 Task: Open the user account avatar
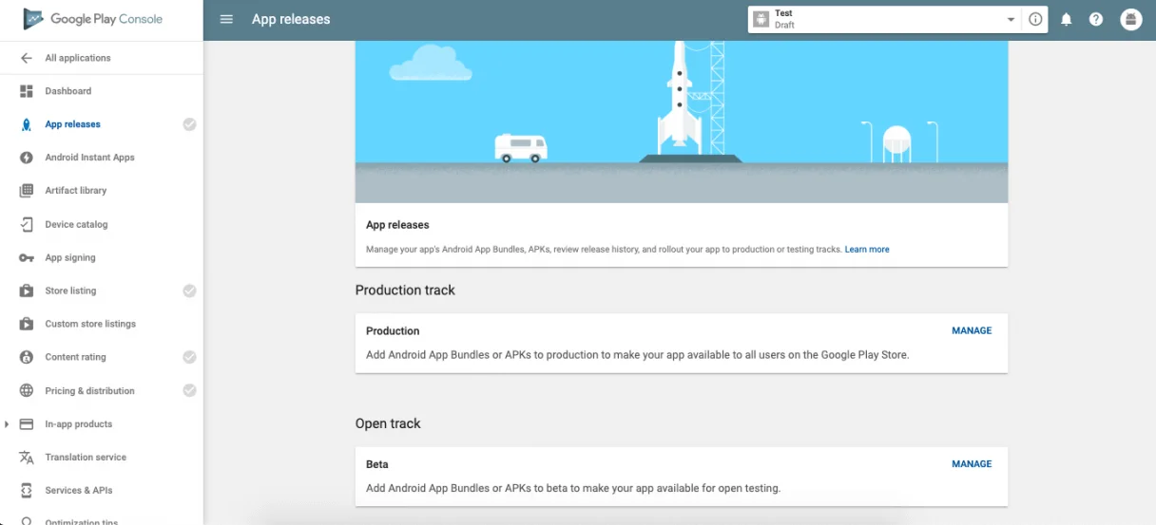[1130, 19]
